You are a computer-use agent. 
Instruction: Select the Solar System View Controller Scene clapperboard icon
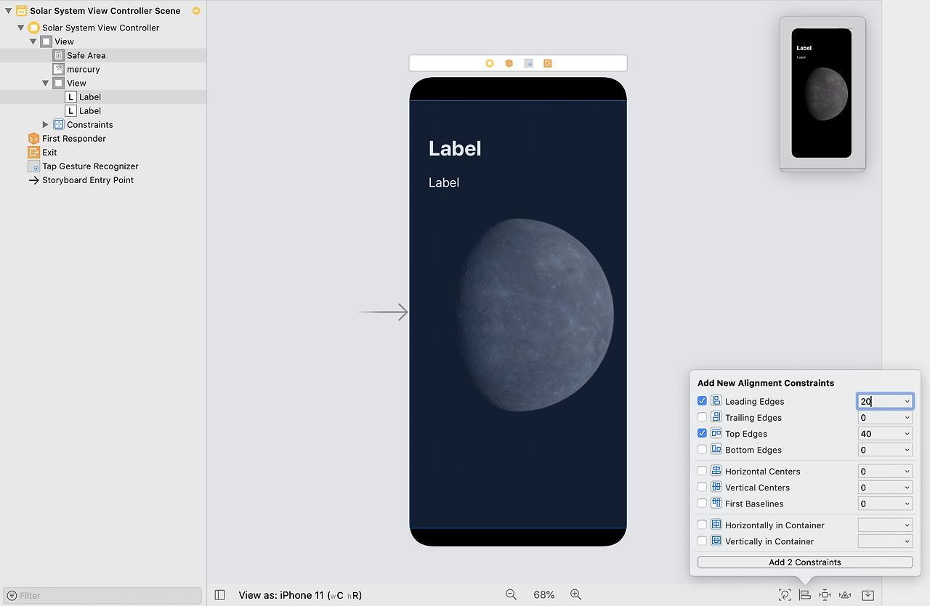(x=21, y=11)
